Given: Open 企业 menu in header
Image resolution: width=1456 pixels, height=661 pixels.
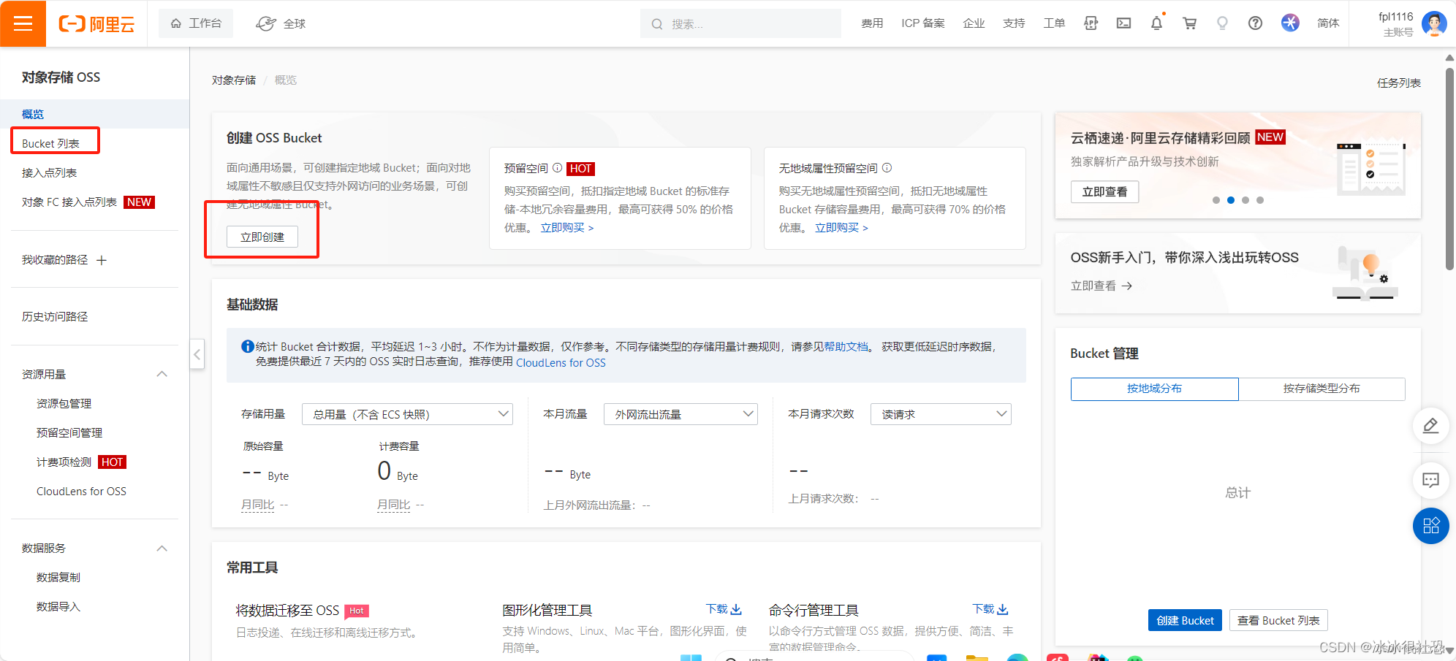Looking at the screenshot, I should pyautogui.click(x=974, y=23).
